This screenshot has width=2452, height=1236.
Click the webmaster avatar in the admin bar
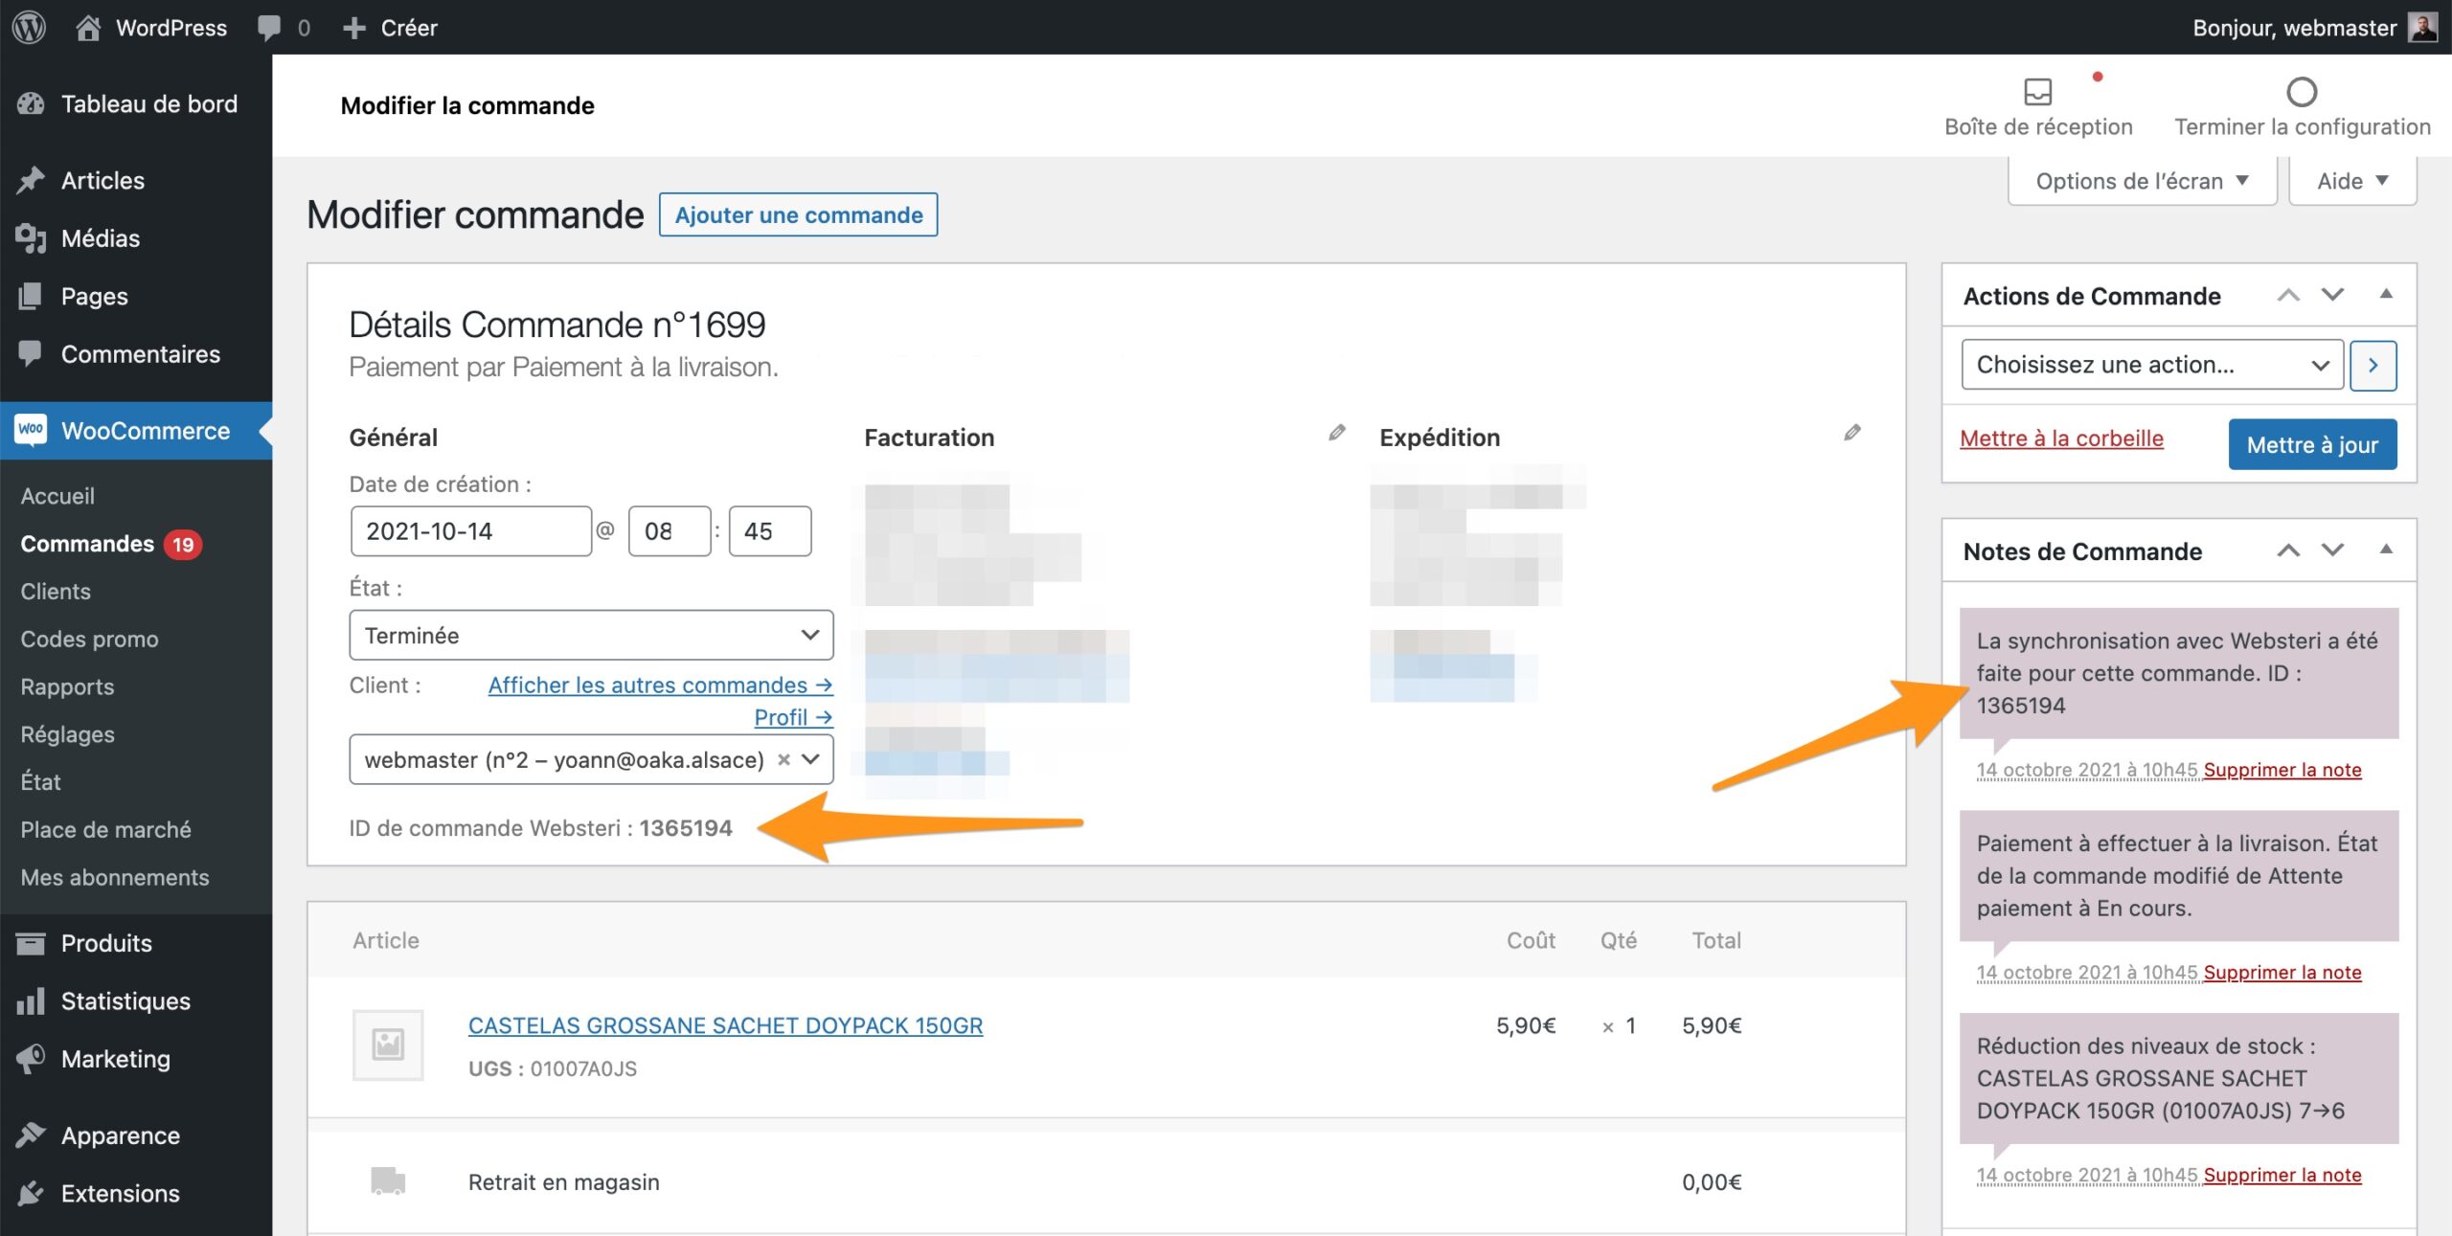pyautogui.click(x=2422, y=27)
